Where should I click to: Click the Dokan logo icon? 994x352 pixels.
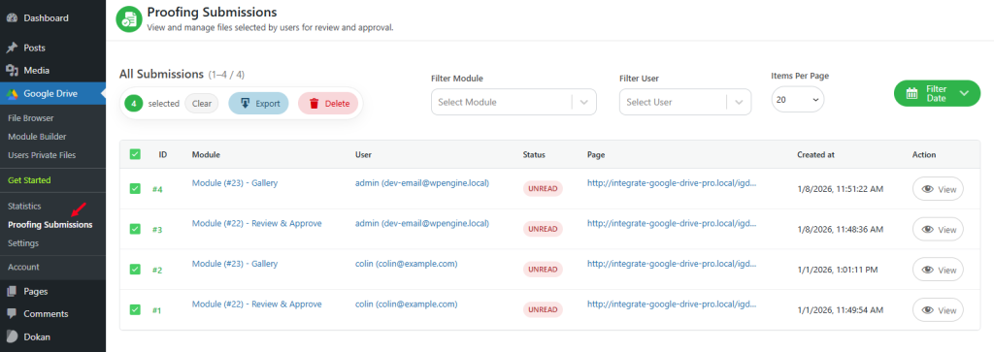tap(12, 336)
